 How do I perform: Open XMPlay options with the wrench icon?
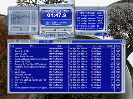coord(66,6)
